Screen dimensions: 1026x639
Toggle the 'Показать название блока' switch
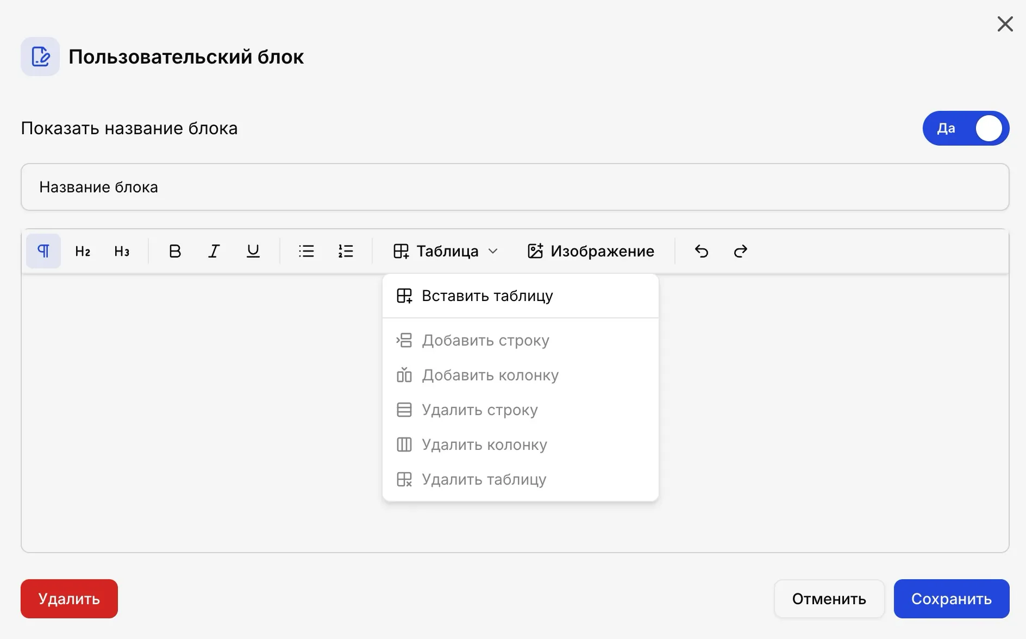click(x=966, y=128)
